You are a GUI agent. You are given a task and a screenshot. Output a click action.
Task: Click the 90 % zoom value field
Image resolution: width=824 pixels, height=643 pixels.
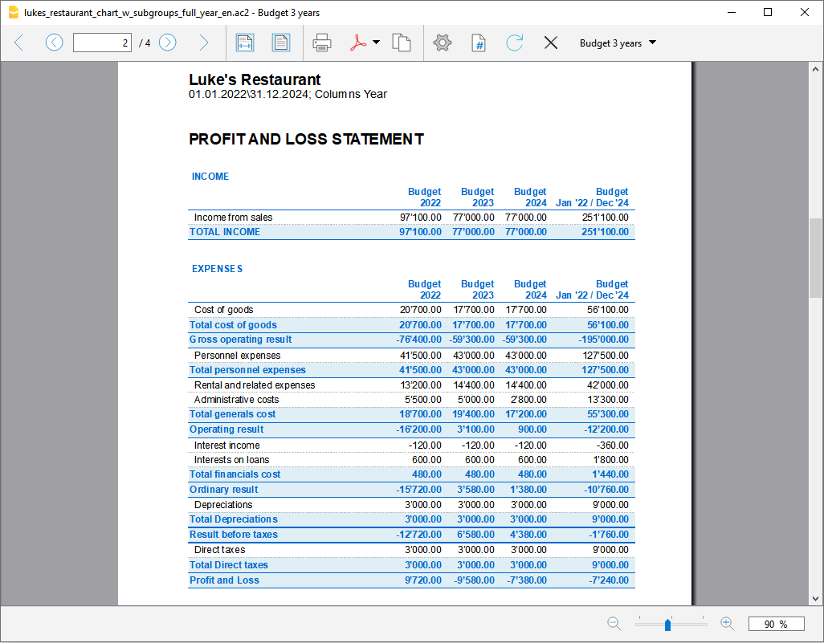coord(776,623)
